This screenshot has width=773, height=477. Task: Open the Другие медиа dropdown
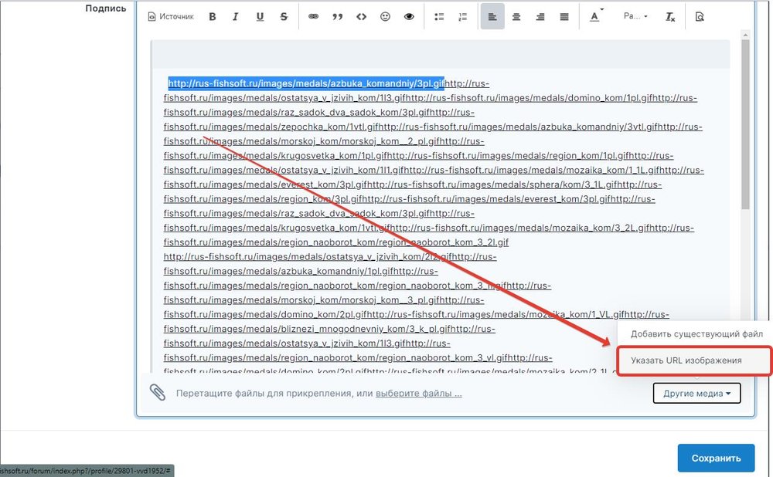[696, 394]
